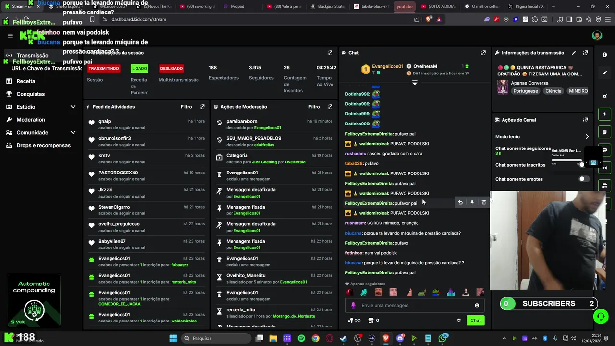Open the hamburger sidebar menu
615x346 pixels.
[x=10, y=36]
